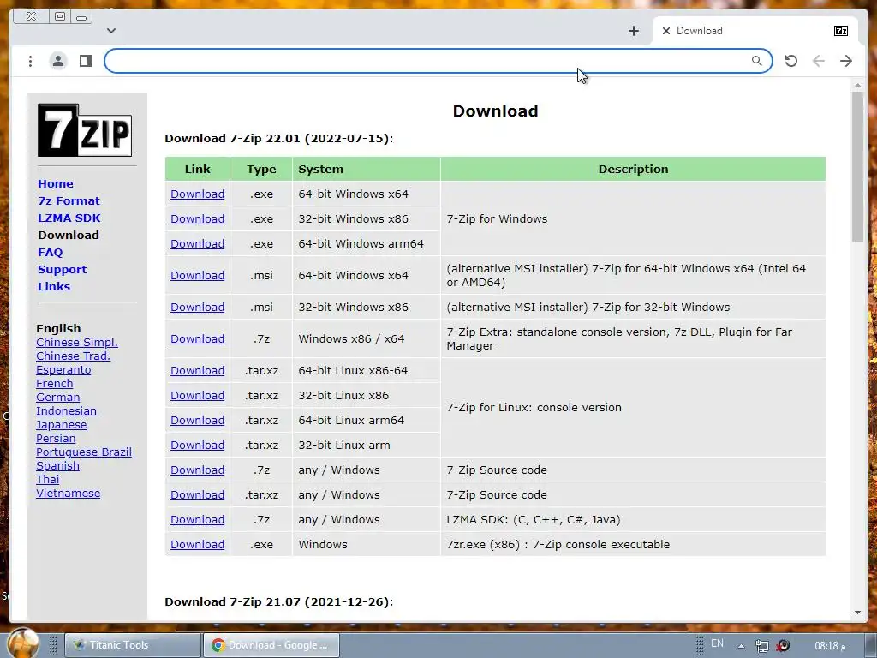The image size is (877, 658).
Task: Click the network tray icon
Action: (761, 646)
